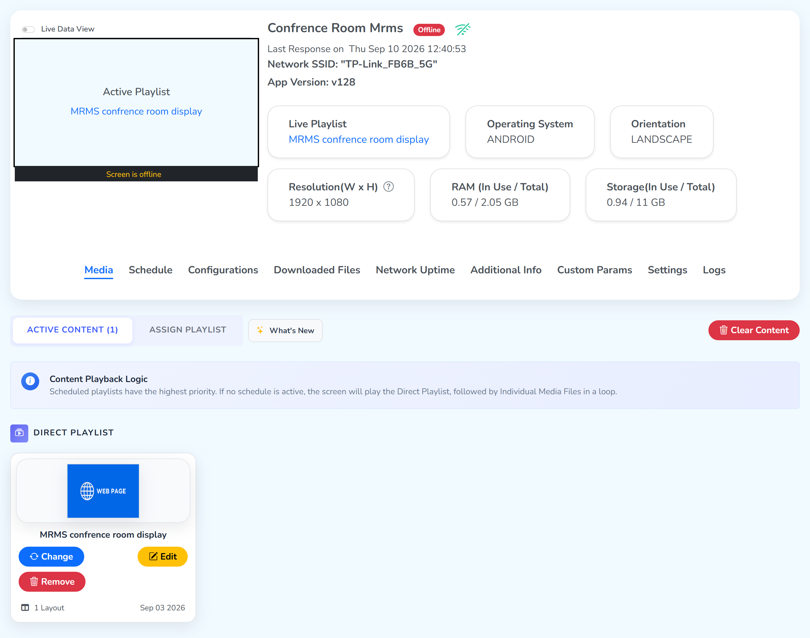Click the Last Response timestamp text
Image resolution: width=810 pixels, height=638 pixels.
coord(366,49)
